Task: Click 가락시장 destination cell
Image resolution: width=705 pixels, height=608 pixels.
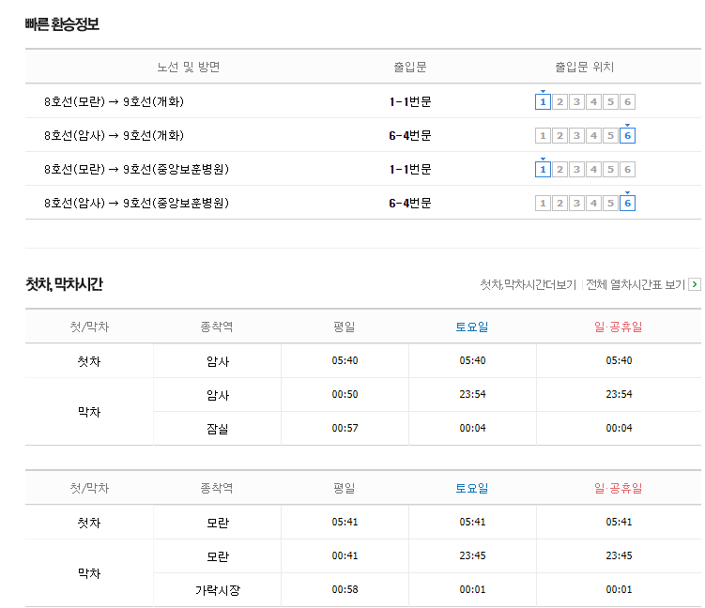Action: tap(218, 589)
